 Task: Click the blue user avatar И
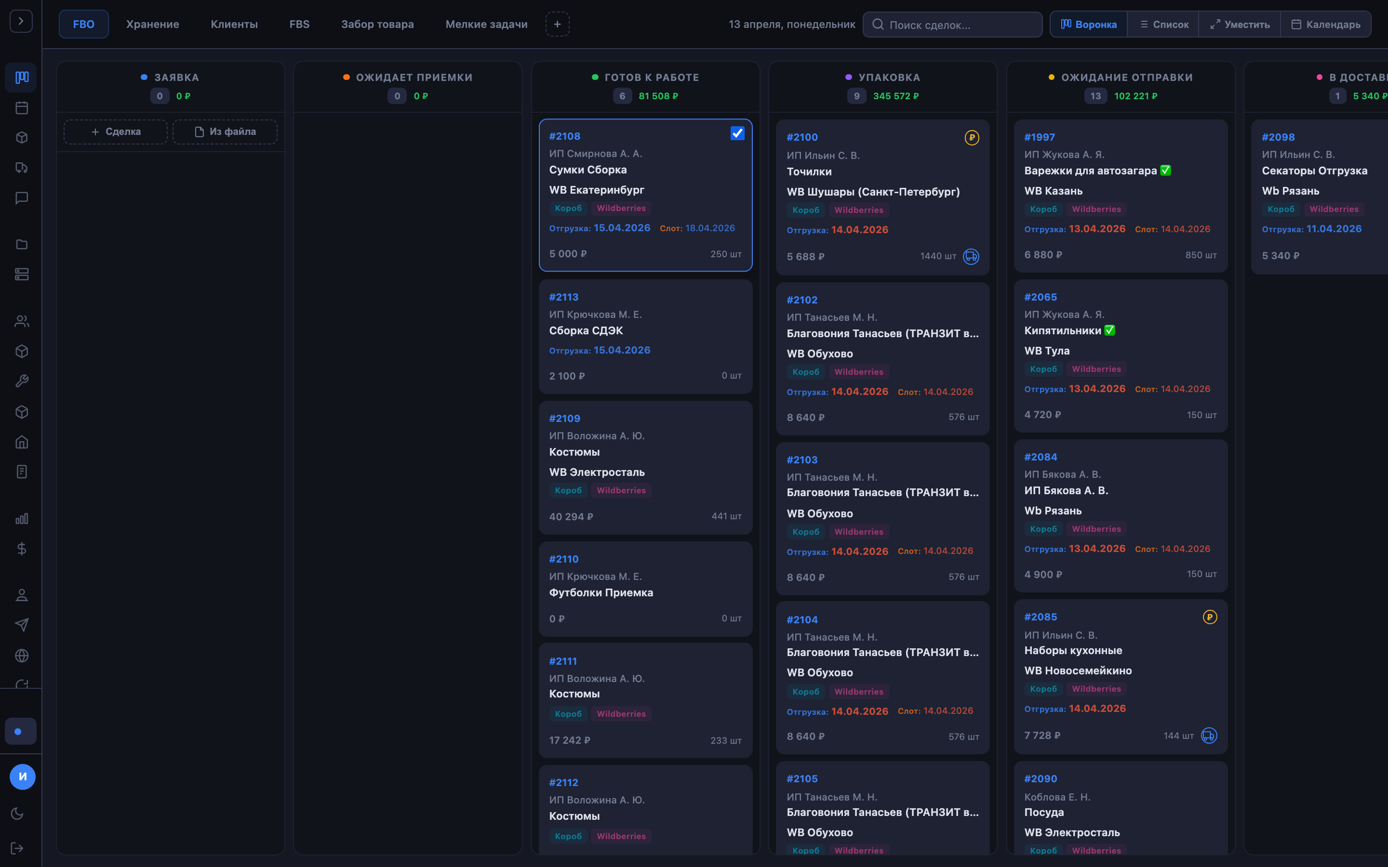click(22, 777)
